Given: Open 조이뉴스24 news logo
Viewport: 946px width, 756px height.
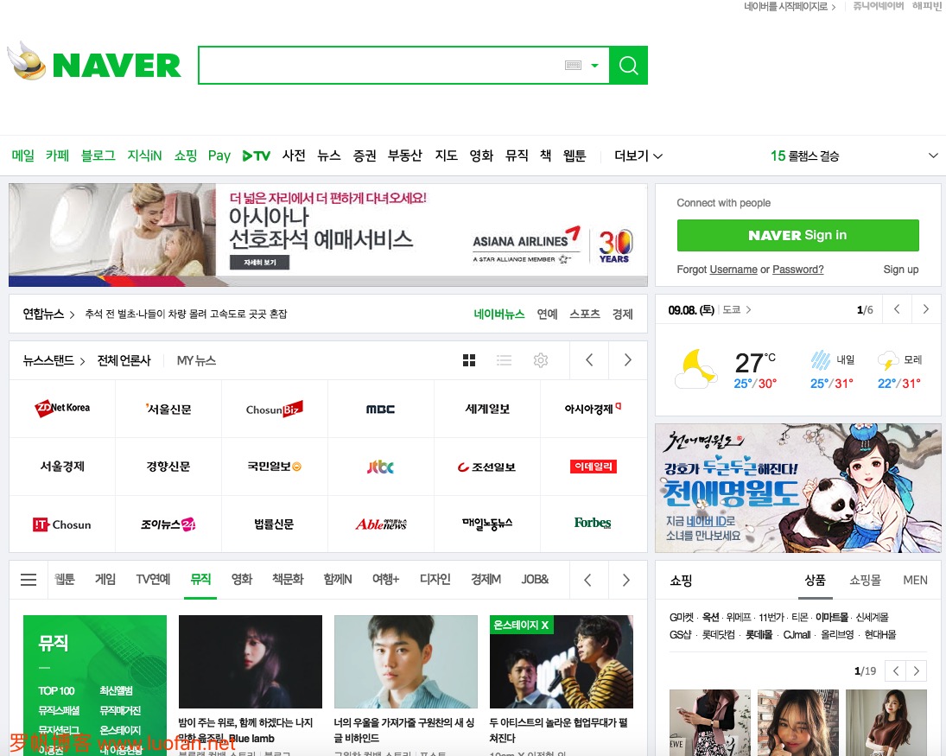Looking at the screenshot, I should (x=168, y=524).
